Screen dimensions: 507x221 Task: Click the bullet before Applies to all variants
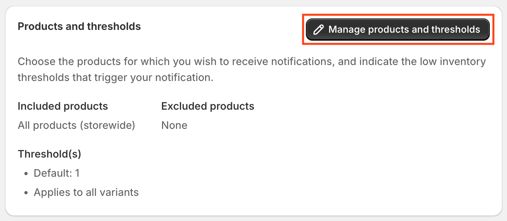26,193
